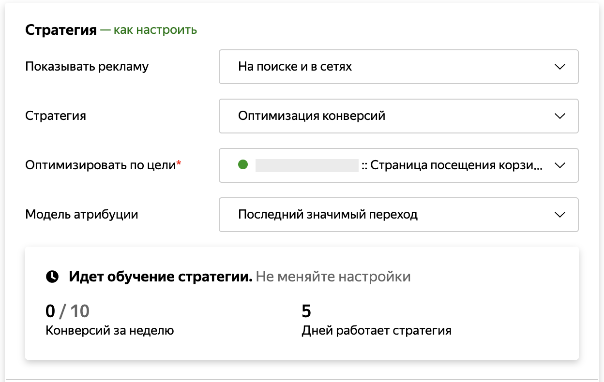604x382 pixels.
Task: Click the '0 / 10' conversions counter
Action: (67, 311)
